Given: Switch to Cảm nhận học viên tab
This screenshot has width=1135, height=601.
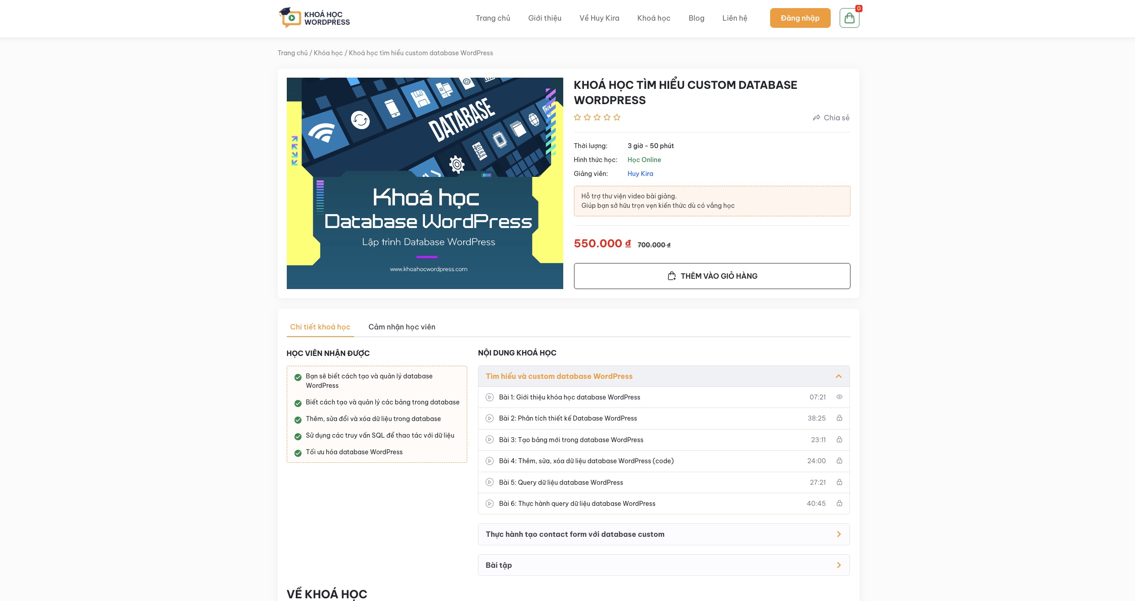Looking at the screenshot, I should pos(402,327).
